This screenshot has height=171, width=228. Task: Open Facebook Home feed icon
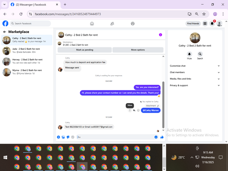click(x=92, y=24)
